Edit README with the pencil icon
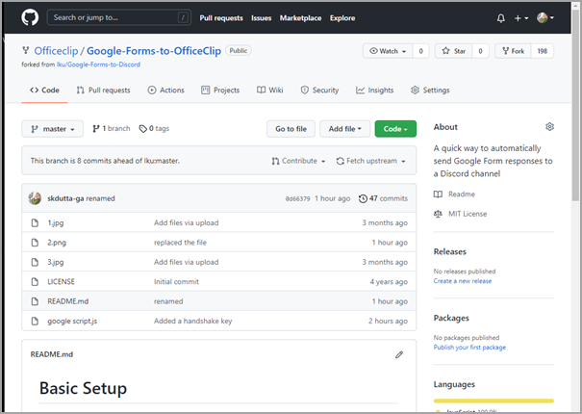582x414 pixels. [x=399, y=354]
